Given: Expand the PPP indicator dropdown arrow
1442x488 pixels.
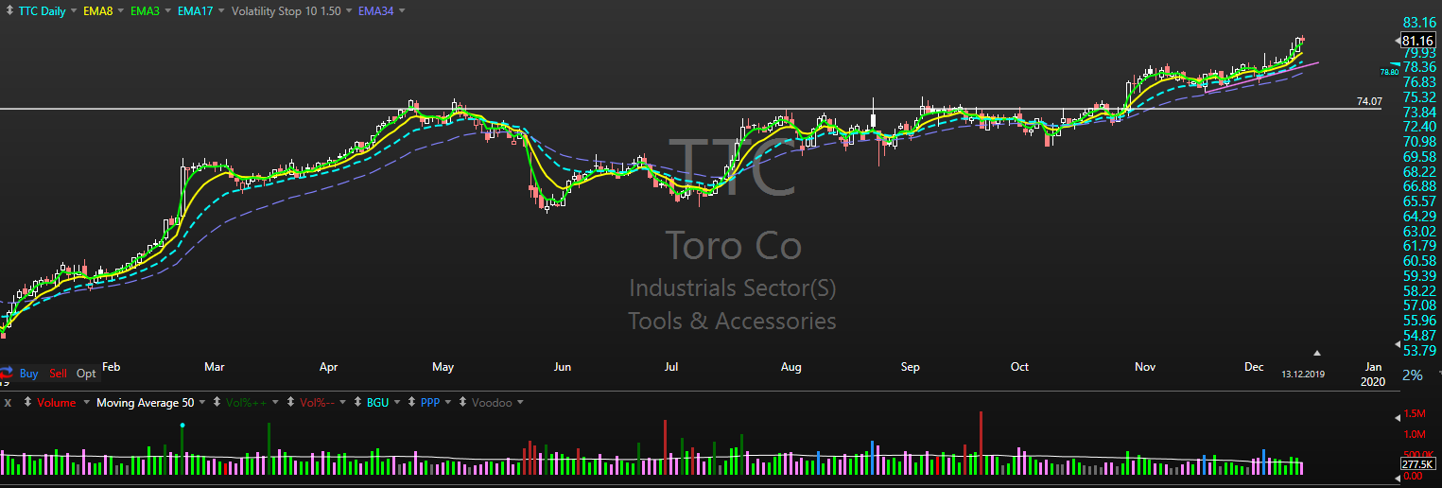Looking at the screenshot, I should tap(447, 403).
